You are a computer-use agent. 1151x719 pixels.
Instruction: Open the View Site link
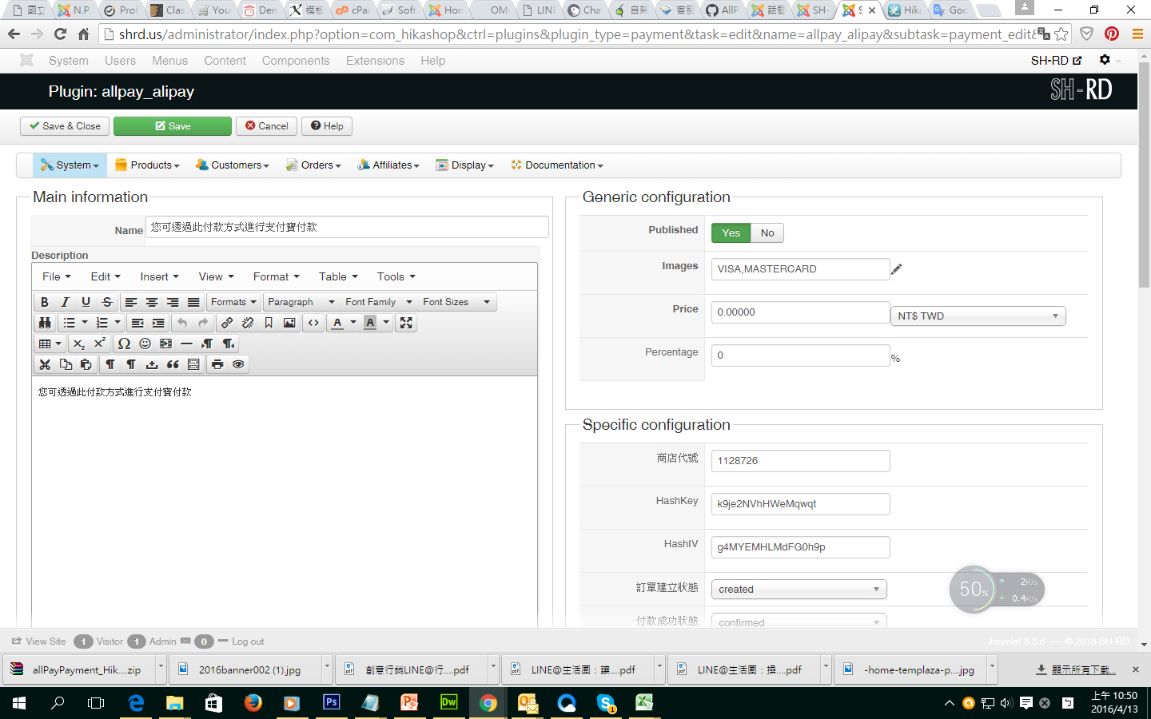click(x=39, y=642)
